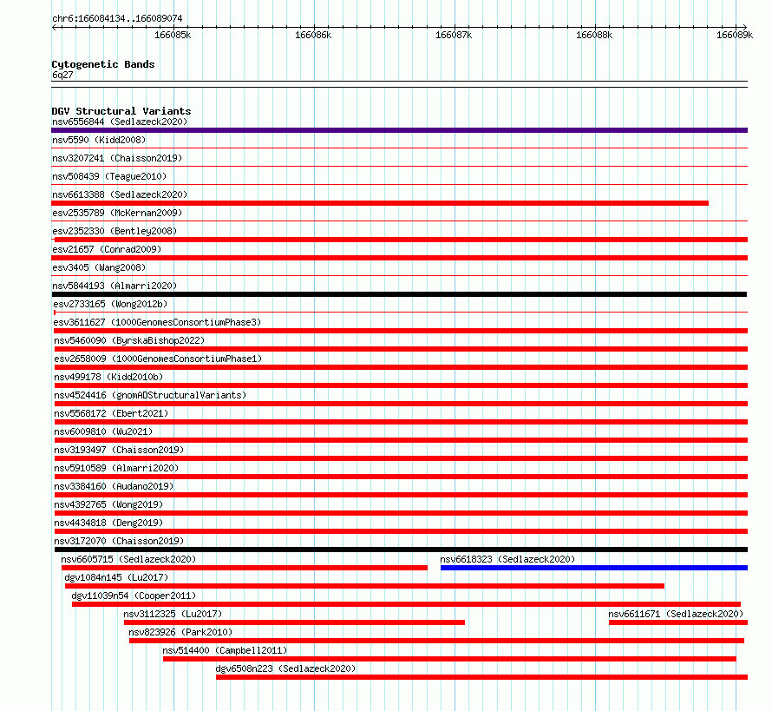Select the black bar under nsv3172070

402,550
